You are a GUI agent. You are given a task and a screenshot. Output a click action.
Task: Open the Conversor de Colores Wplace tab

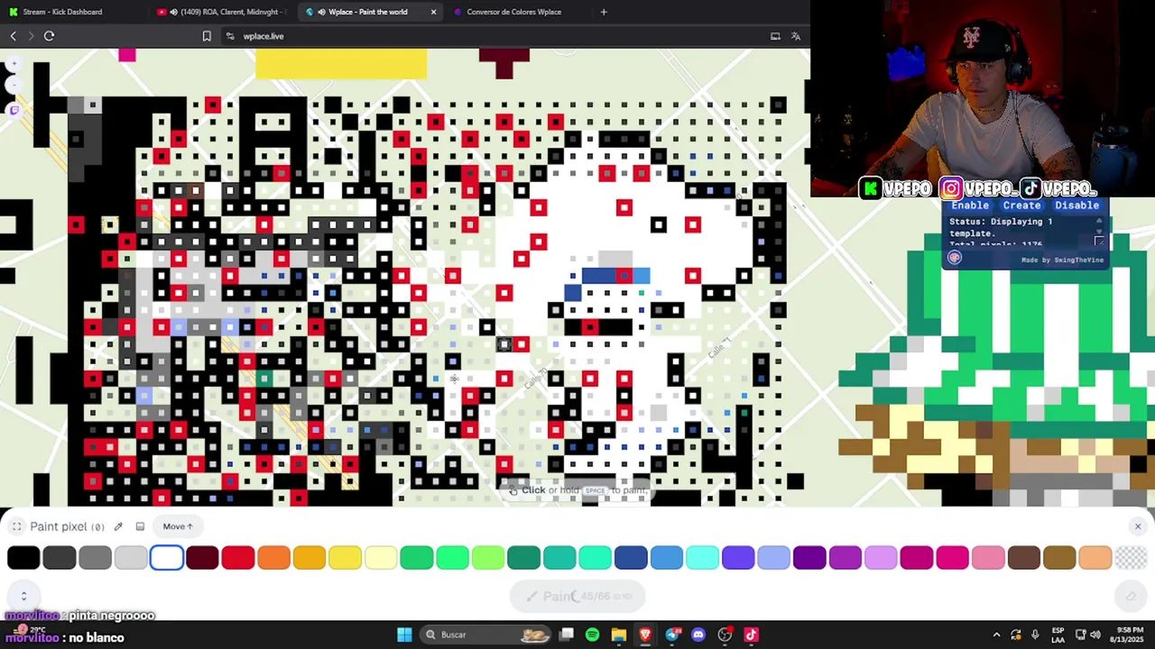[513, 12]
